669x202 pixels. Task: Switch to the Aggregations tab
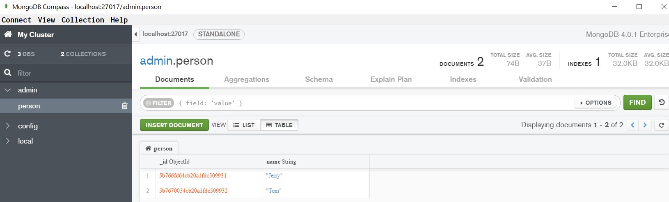247,79
